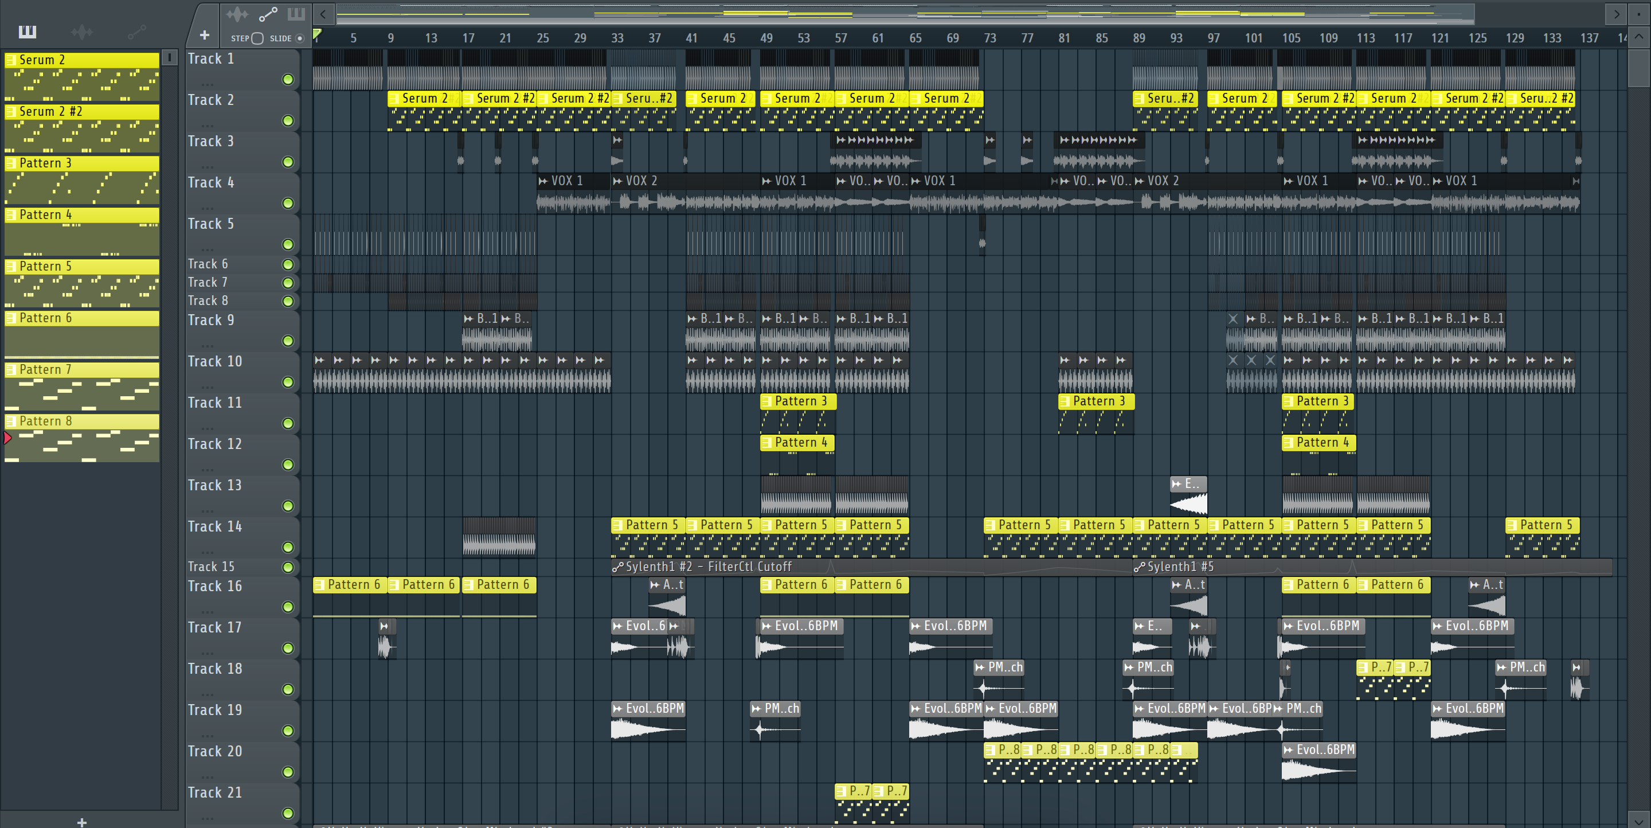
Task: Click the E.. audio clip icon on Track 13
Action: (1177, 484)
